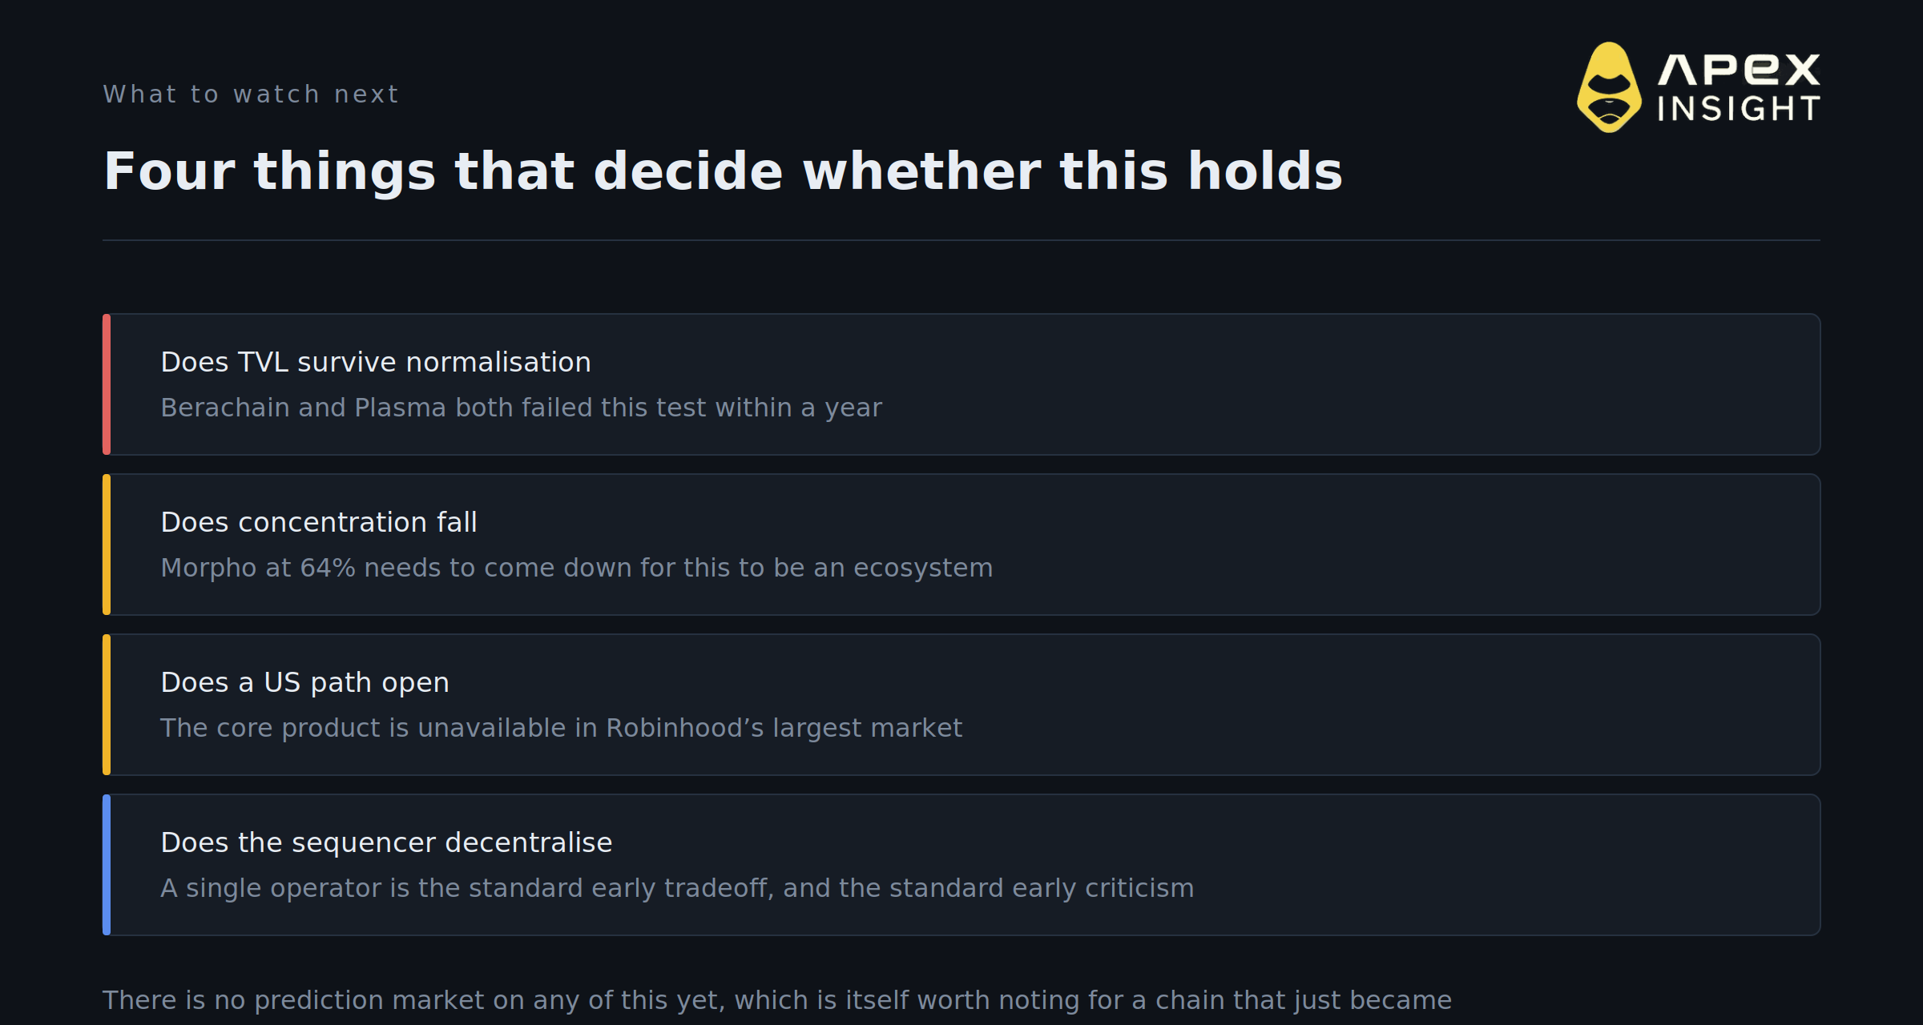Screen dimensions: 1923x1025
Task: Click the yellow Apex Insight mascot icon
Action: click(1609, 87)
